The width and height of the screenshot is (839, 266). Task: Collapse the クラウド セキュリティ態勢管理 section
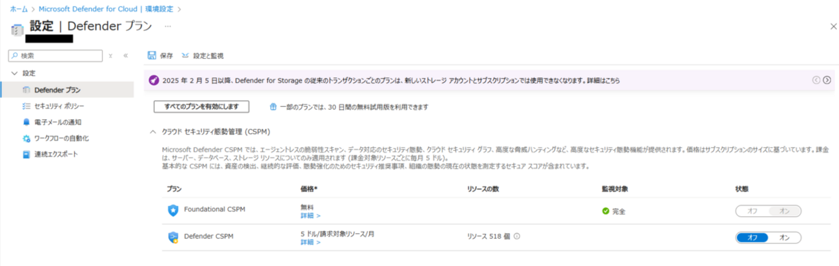(153, 131)
